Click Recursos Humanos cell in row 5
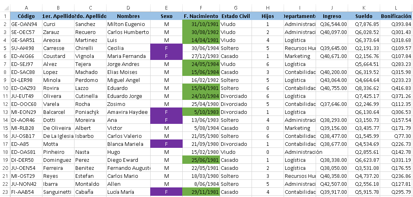The width and height of the screenshot is (413, 197). click(300, 48)
